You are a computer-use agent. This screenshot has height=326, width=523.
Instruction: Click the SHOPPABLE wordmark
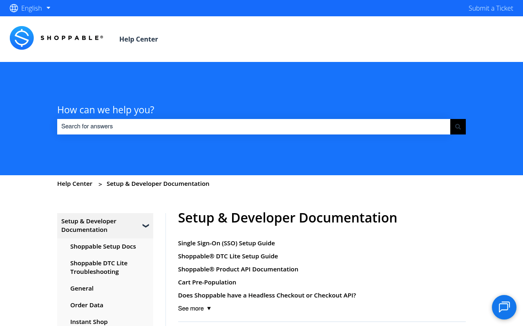72,38
